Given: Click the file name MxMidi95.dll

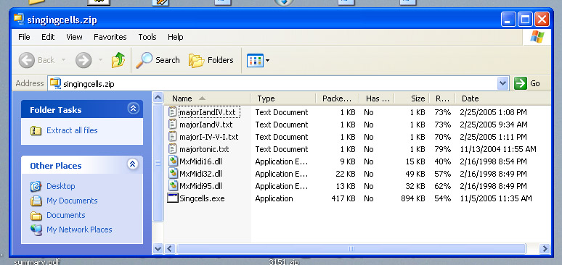Looking at the screenshot, I should click(200, 186).
